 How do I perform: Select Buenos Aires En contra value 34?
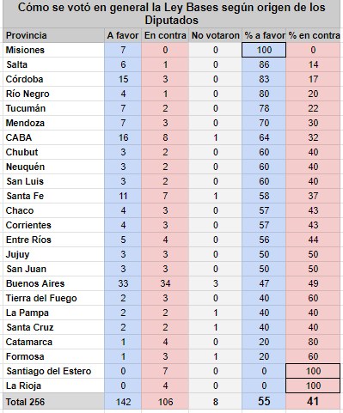pyautogui.click(x=165, y=283)
